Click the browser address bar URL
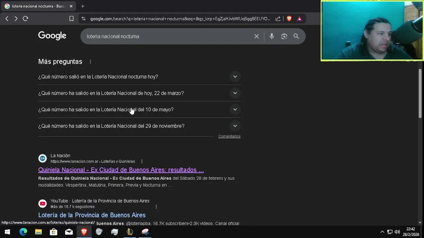Image resolution: width=424 pixels, height=238 pixels. (180, 19)
